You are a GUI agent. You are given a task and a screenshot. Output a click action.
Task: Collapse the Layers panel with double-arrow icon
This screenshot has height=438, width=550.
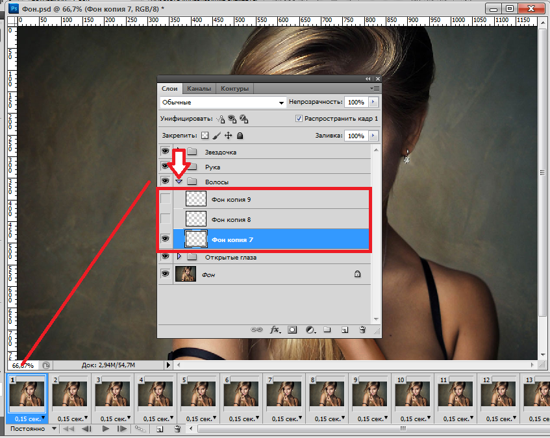click(x=368, y=79)
